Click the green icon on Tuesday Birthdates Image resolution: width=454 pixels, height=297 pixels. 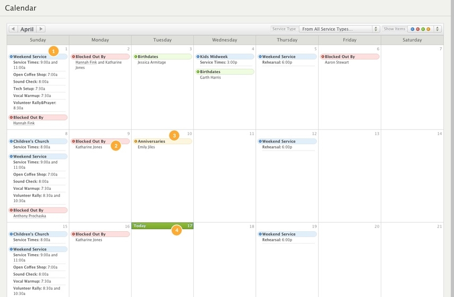pos(136,57)
